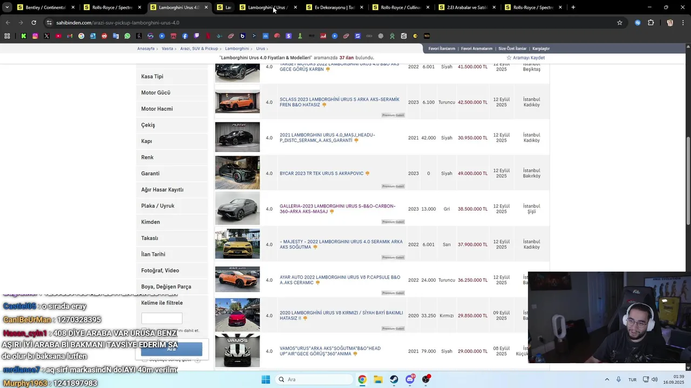Open the AYAR AUTO 2022 Urus V8 listing
691x388 pixels.
coord(340,280)
